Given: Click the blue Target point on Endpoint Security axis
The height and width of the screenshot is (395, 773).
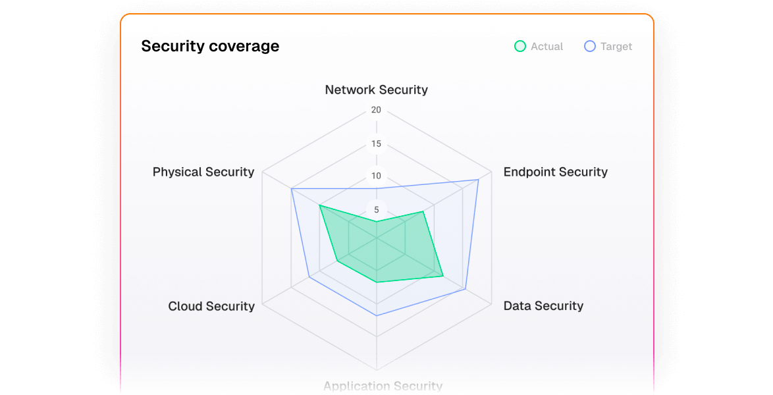Looking at the screenshot, I should point(478,180).
